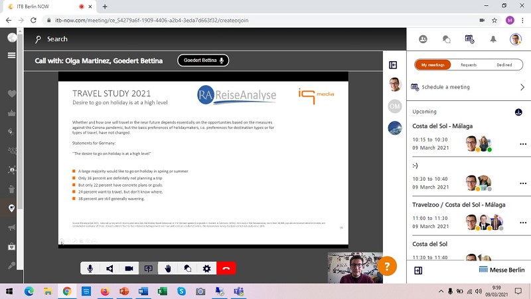The height and width of the screenshot is (299, 531).
Task: Click the Search field at top
Action: (57, 39)
